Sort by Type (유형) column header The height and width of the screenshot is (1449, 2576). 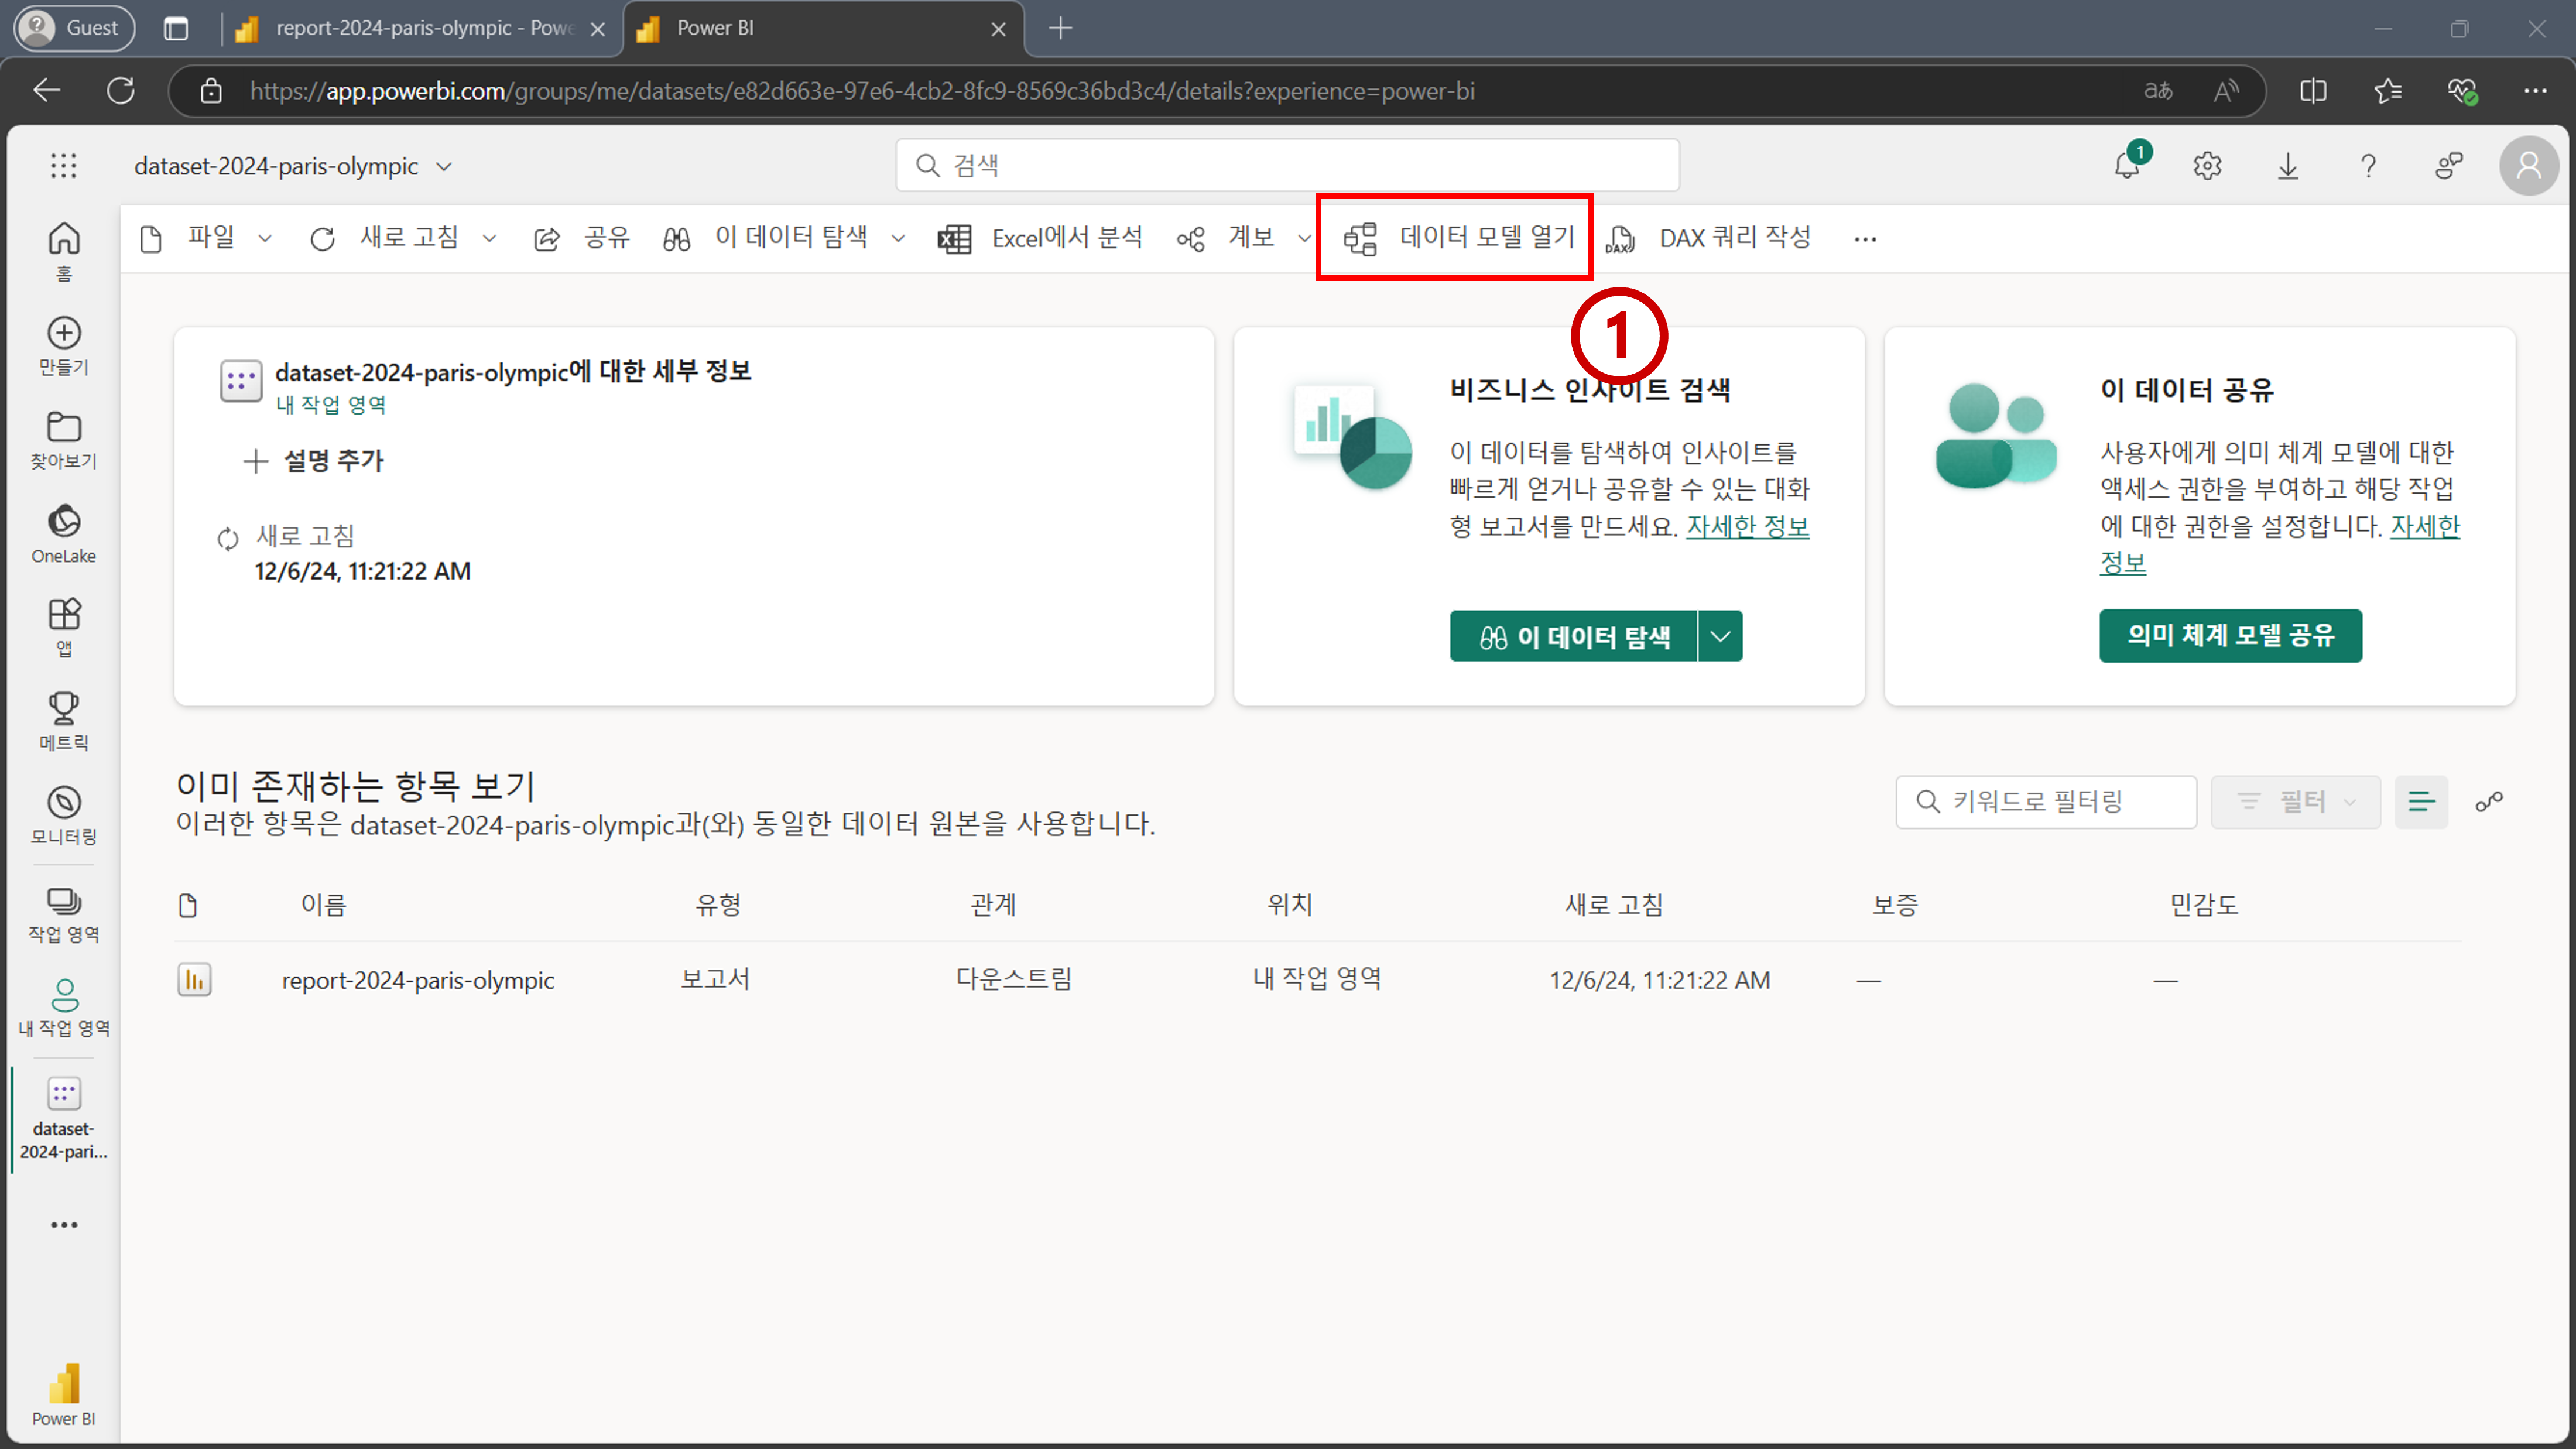[x=718, y=905]
